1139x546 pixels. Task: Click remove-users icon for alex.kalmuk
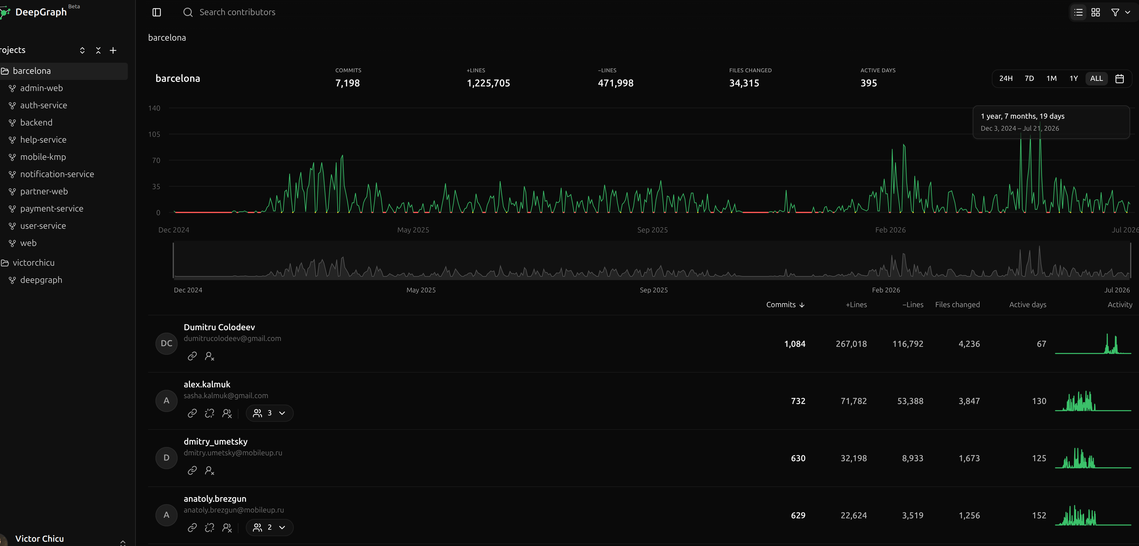point(227,413)
